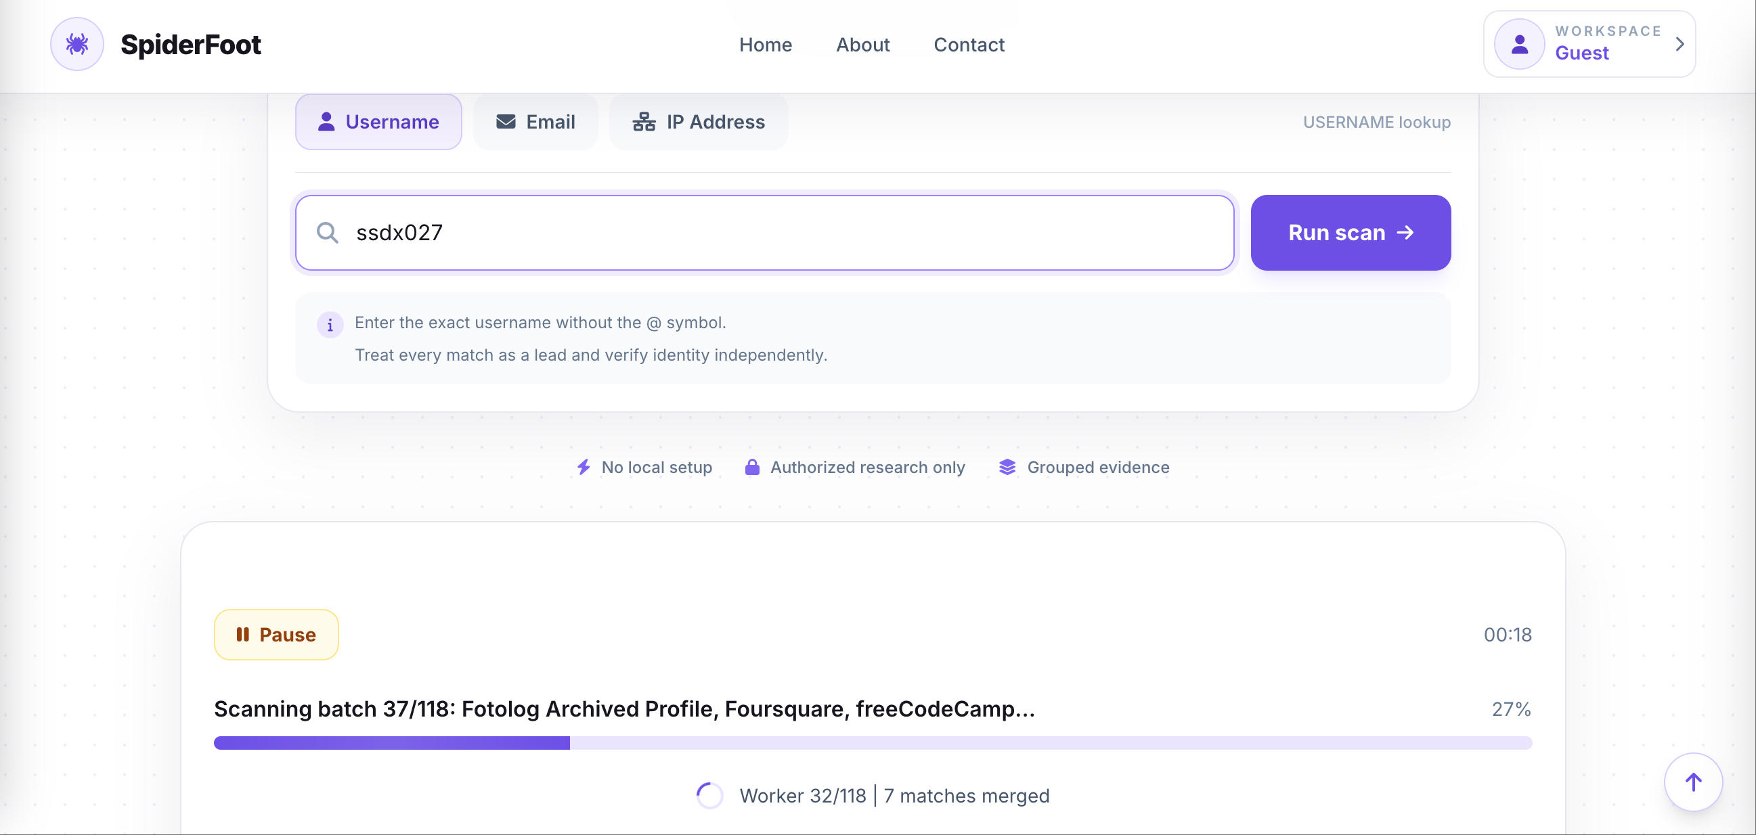1756x835 pixels.
Task: Click the Treat every match as a lead hint
Action: [x=591, y=355]
